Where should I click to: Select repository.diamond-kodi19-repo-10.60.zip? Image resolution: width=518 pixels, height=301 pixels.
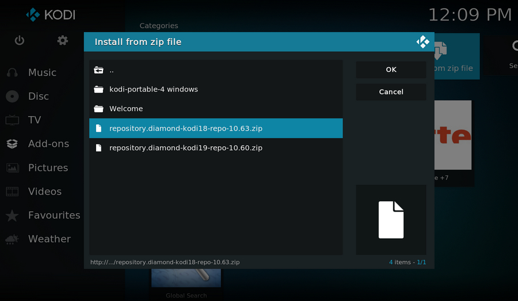pos(216,148)
